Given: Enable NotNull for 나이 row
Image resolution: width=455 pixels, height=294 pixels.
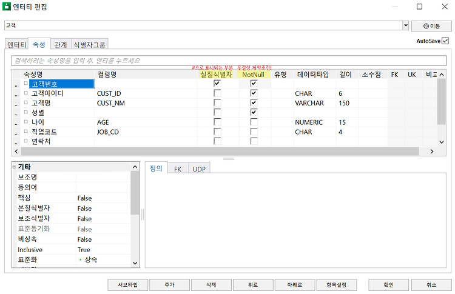Looking at the screenshot, I should click(254, 122).
